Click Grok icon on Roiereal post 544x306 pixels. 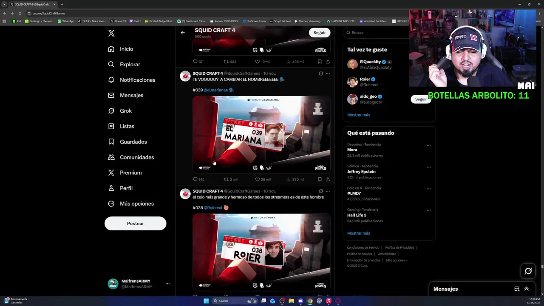(x=321, y=191)
